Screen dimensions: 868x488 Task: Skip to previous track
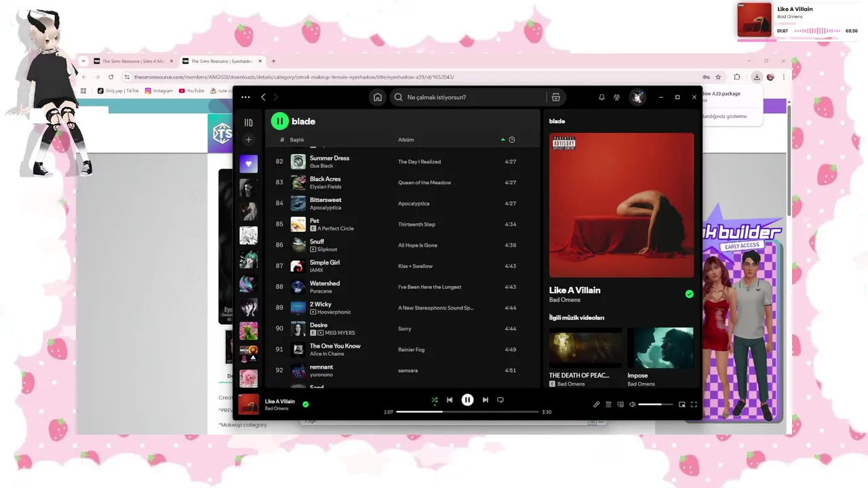[x=450, y=400]
